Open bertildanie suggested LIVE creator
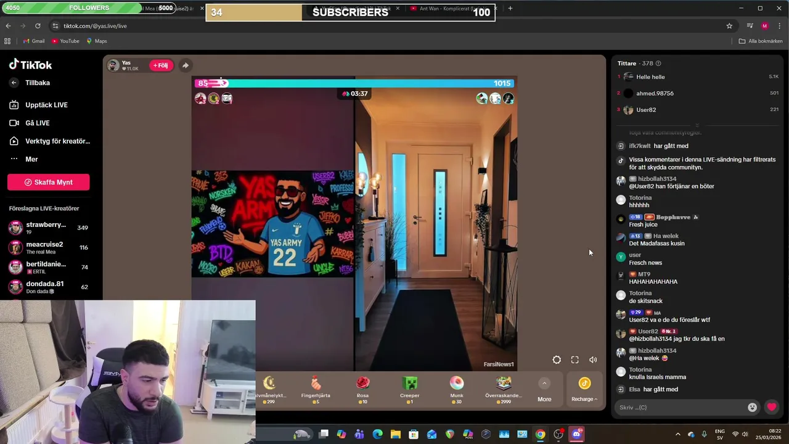This screenshot has width=789, height=444. (48, 267)
